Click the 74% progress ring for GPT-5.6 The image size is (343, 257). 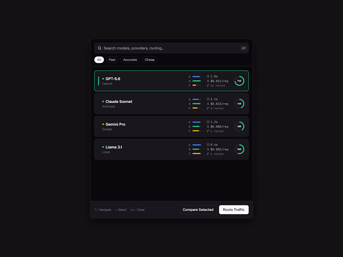coord(239,81)
